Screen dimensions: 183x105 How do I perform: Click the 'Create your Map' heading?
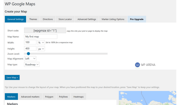[x=16, y=12]
